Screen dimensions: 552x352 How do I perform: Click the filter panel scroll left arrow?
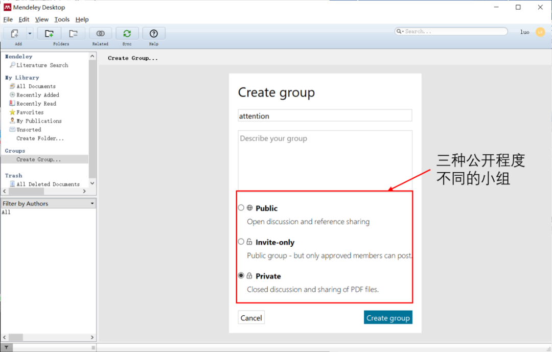point(5,337)
